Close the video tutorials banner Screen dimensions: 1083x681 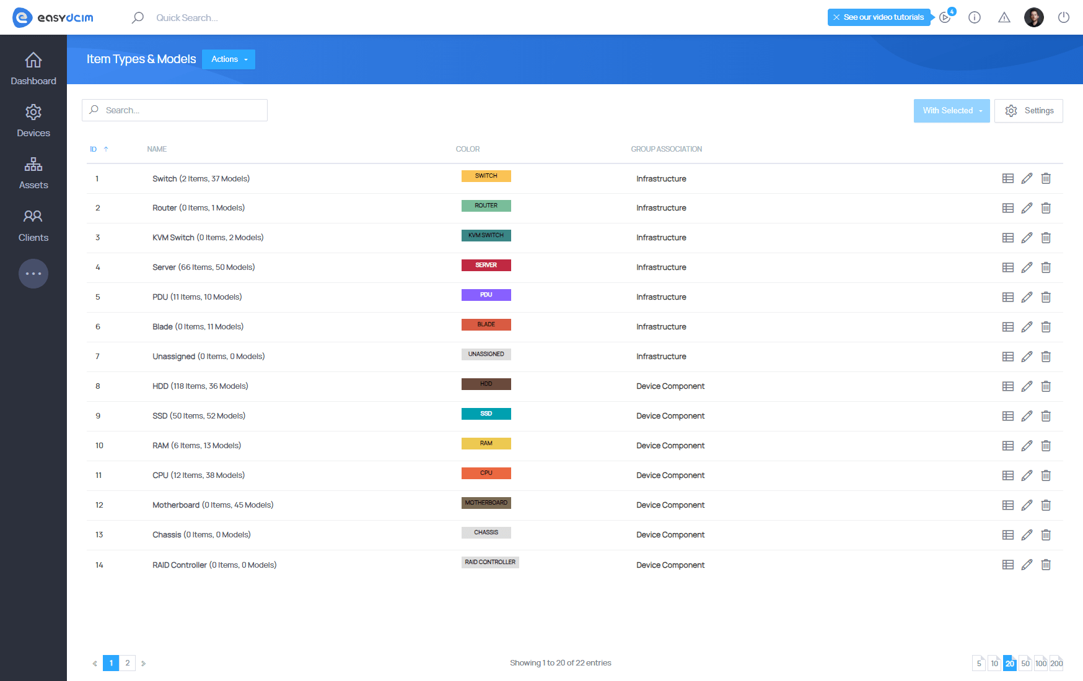pyautogui.click(x=836, y=17)
